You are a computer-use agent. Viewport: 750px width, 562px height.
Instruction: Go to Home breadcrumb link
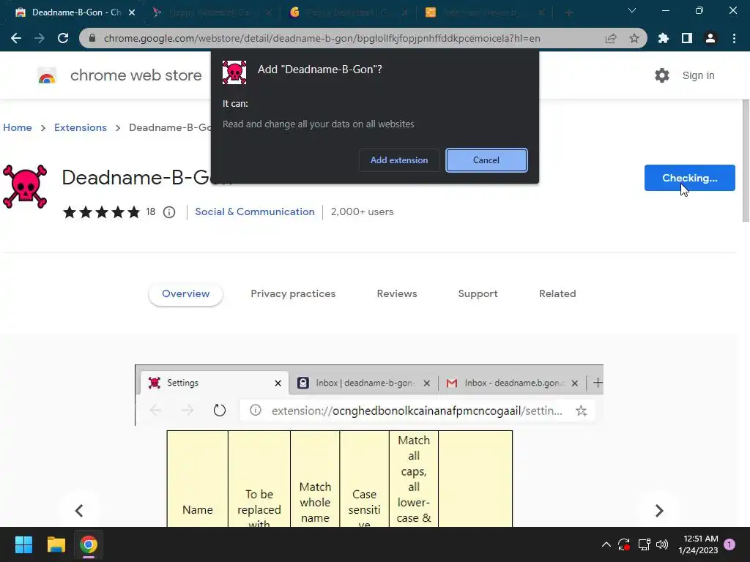click(x=18, y=127)
